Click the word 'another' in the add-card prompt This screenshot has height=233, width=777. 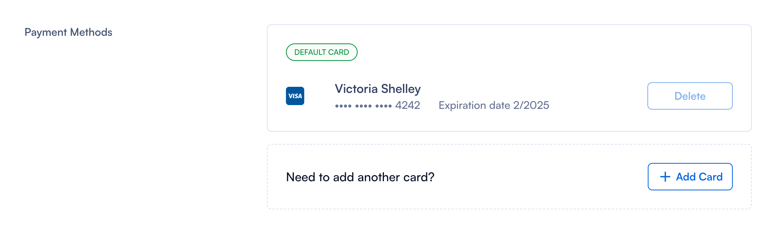click(373, 177)
